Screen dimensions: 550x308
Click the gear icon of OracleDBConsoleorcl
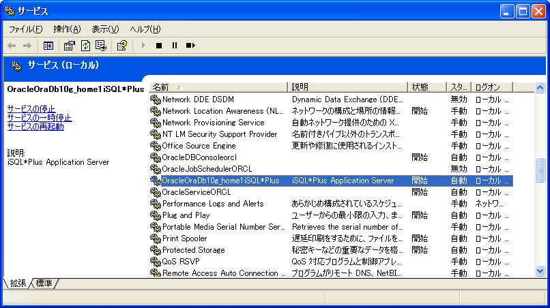[155, 157]
